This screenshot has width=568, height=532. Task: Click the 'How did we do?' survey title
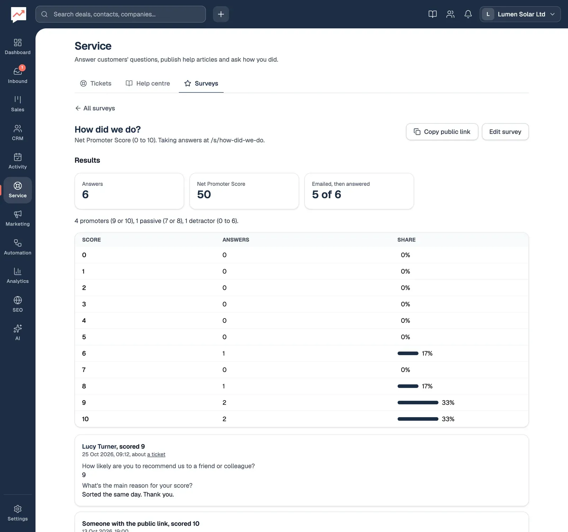[x=108, y=129]
